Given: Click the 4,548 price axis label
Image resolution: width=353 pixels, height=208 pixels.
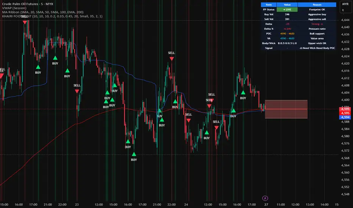Looking at the screenshot, I should [x=345, y=194].
